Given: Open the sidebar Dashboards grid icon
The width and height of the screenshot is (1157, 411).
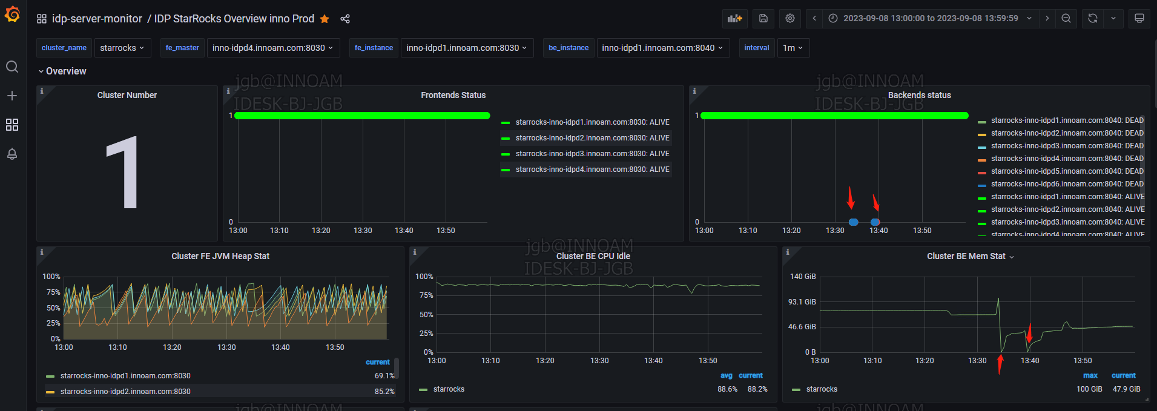Looking at the screenshot, I should [x=12, y=125].
